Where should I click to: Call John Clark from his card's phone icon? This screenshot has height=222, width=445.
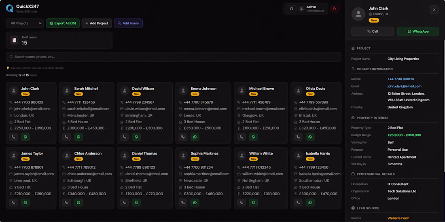13,137
